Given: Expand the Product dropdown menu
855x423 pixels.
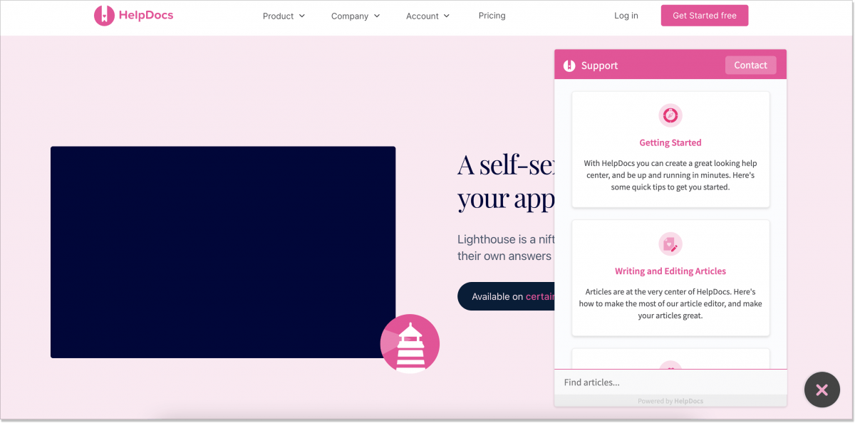Looking at the screenshot, I should click(x=283, y=15).
